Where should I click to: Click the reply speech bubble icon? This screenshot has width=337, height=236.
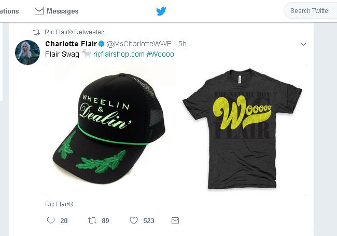(x=51, y=220)
